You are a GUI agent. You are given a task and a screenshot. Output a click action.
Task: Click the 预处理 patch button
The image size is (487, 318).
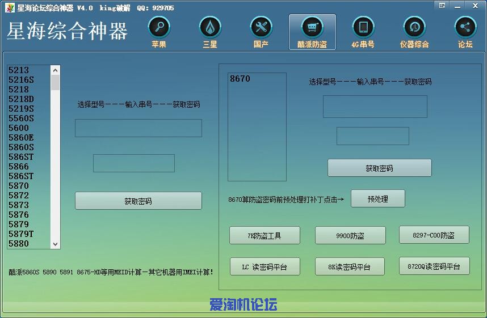point(378,198)
